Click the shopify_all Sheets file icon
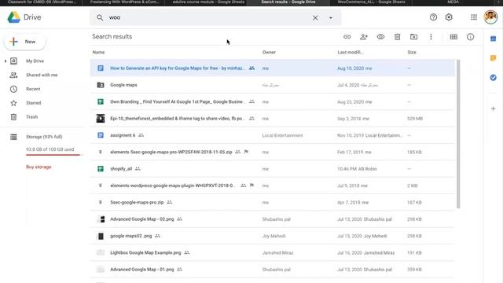This screenshot has width=503, height=283. click(101, 169)
